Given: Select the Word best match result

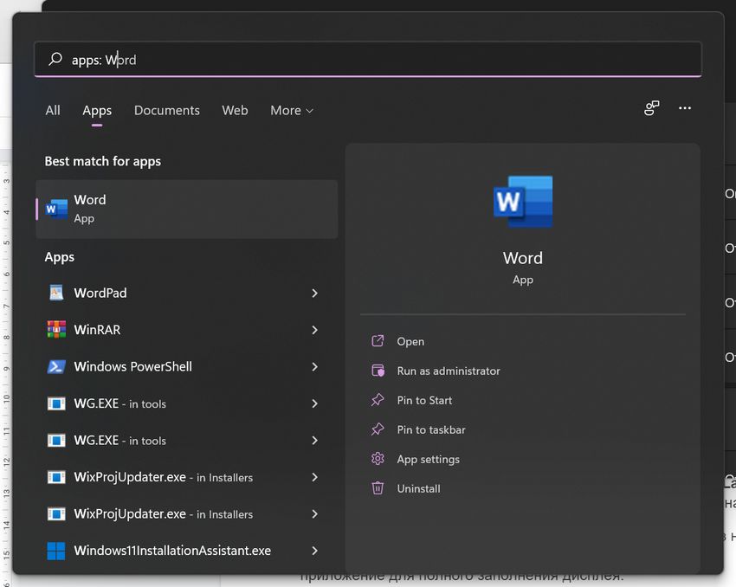Looking at the screenshot, I should pos(186,209).
